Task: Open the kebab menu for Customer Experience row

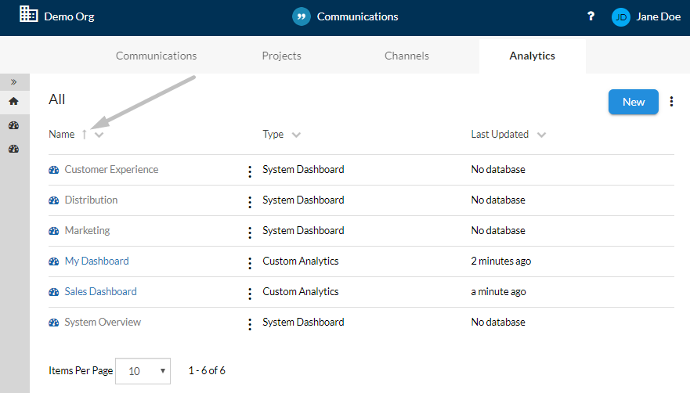Action: 250,171
